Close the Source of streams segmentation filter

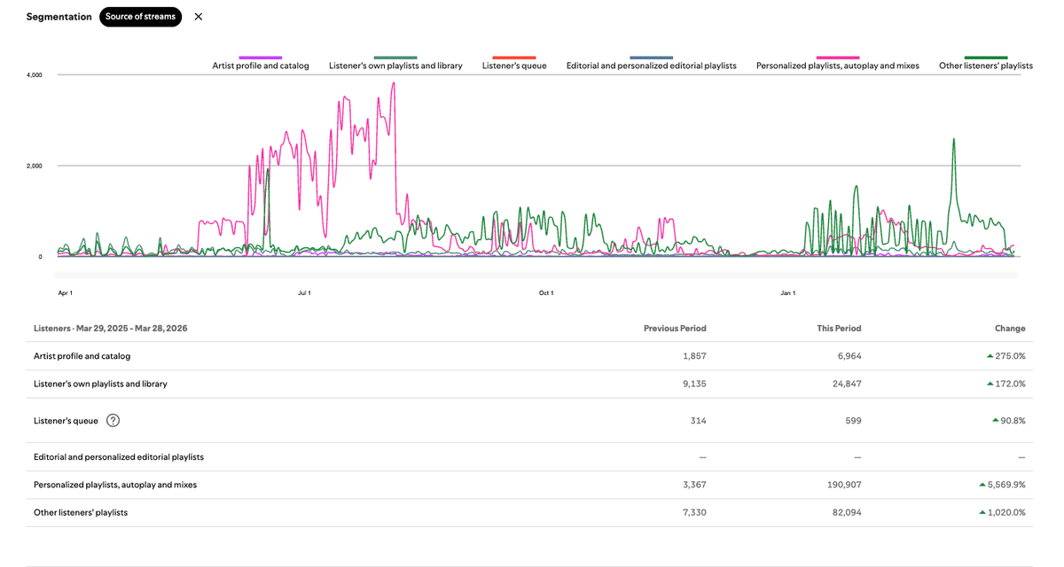point(198,17)
